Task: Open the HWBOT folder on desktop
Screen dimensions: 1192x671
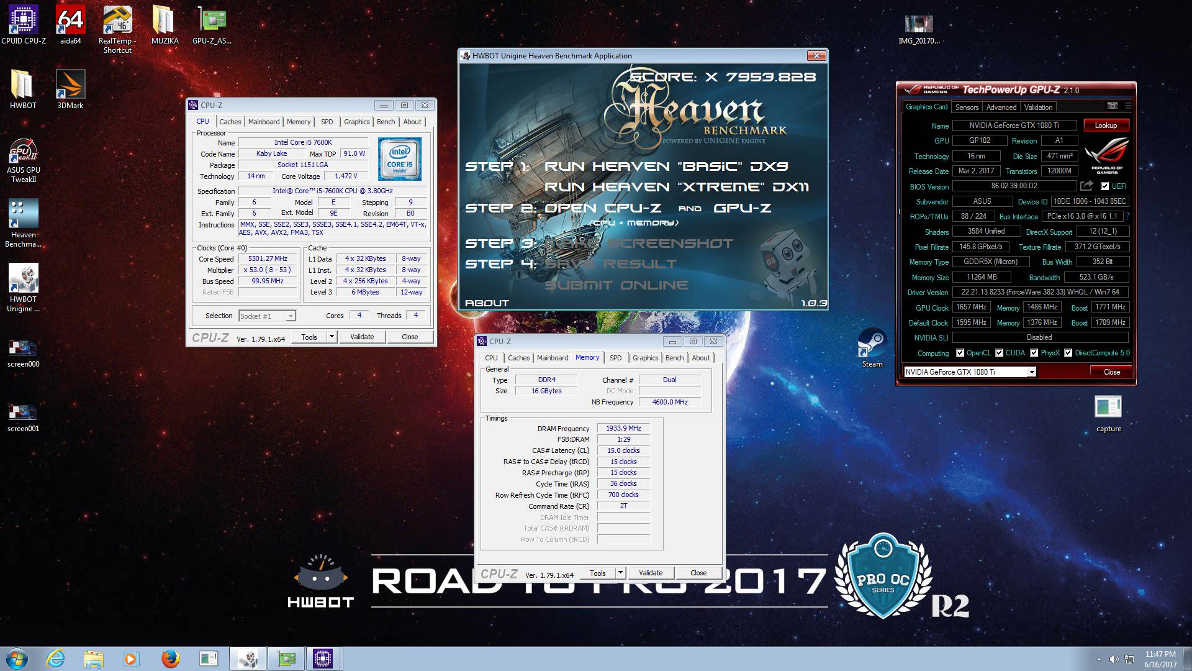Action: click(x=23, y=89)
